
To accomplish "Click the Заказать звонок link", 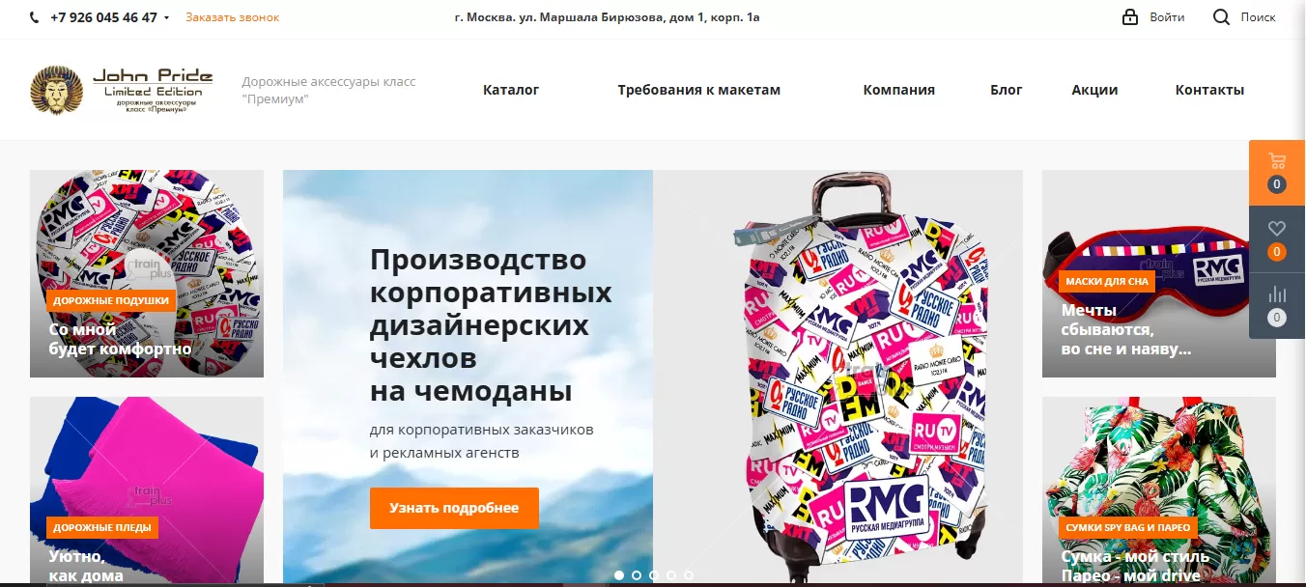I will tap(233, 17).
